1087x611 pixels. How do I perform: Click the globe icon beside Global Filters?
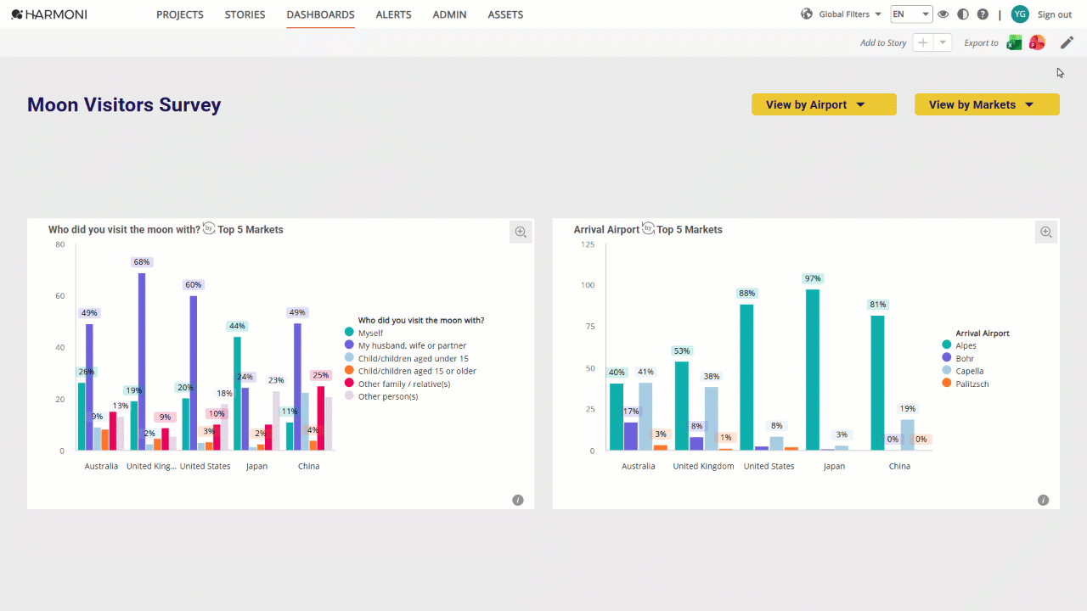click(807, 14)
